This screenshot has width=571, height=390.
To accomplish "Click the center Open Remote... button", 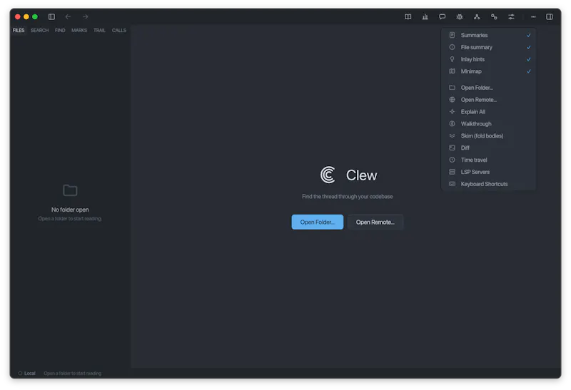I will pyautogui.click(x=375, y=222).
